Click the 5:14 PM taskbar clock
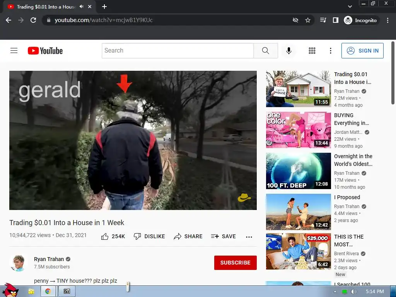Image resolution: width=396 pixels, height=297 pixels. tap(375, 292)
